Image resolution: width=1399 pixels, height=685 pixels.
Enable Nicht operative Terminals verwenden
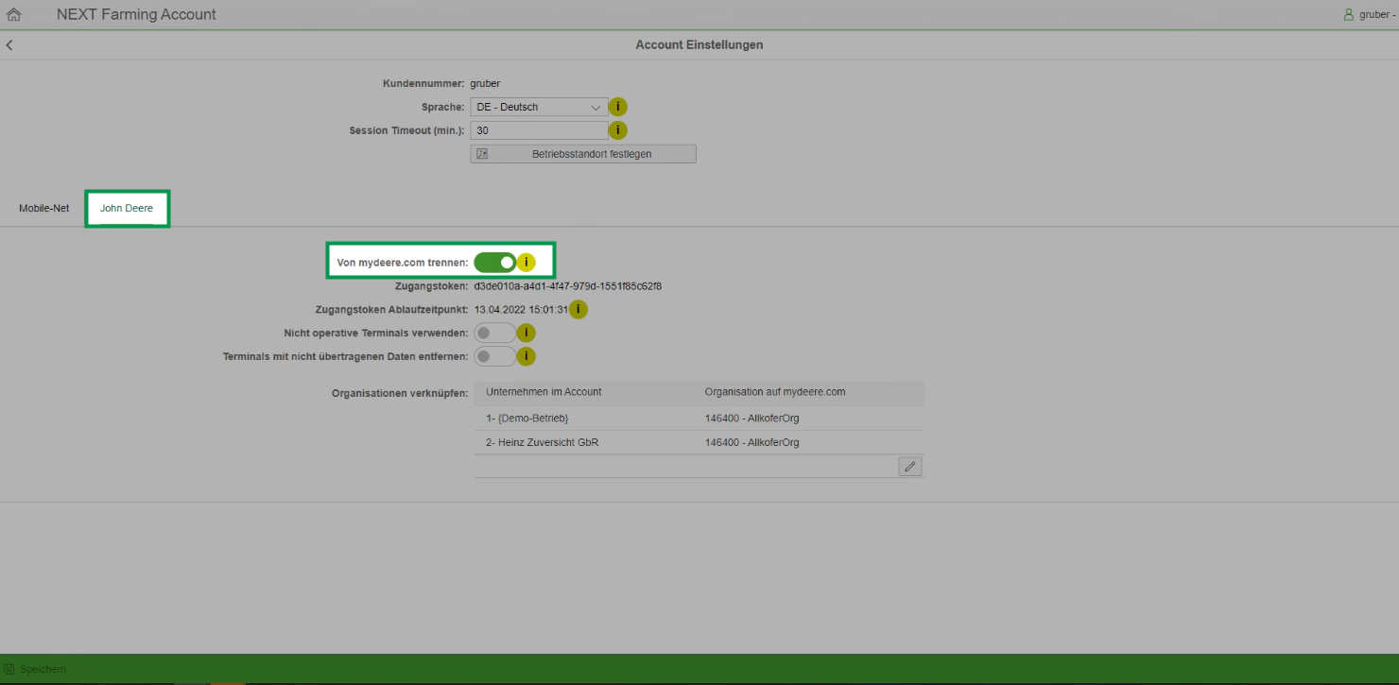(x=495, y=333)
